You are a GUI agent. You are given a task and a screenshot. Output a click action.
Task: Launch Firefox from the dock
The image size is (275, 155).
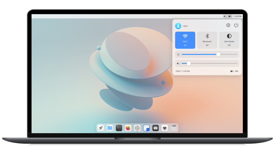click(128, 128)
